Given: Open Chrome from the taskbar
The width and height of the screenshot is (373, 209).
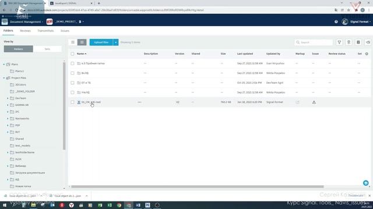Looking at the screenshot, I should [119, 205].
